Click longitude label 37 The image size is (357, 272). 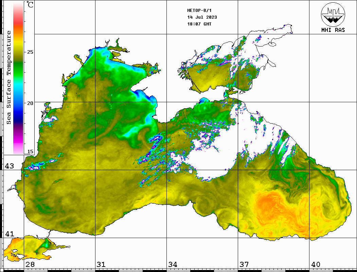coord(244,265)
